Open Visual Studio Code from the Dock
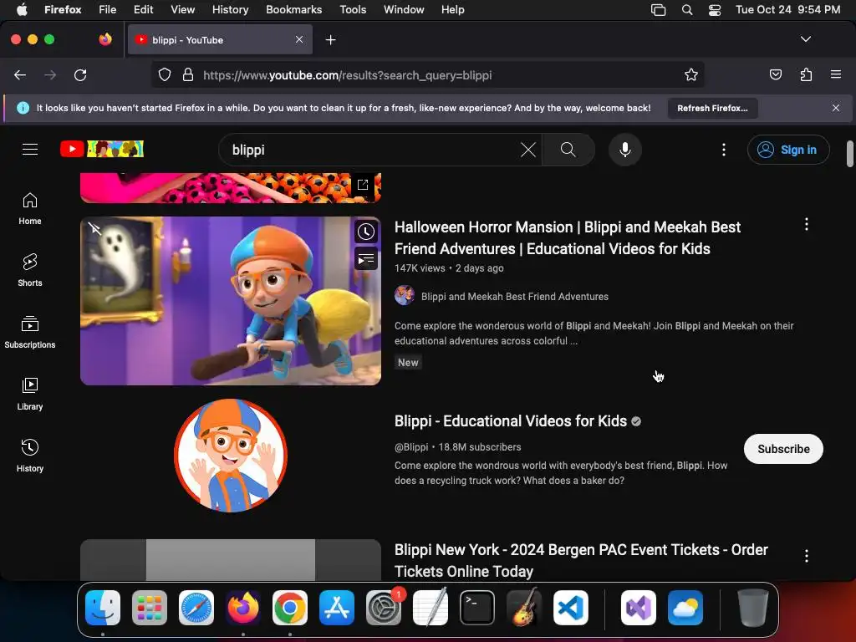Screen dimensions: 856x642 point(570,608)
